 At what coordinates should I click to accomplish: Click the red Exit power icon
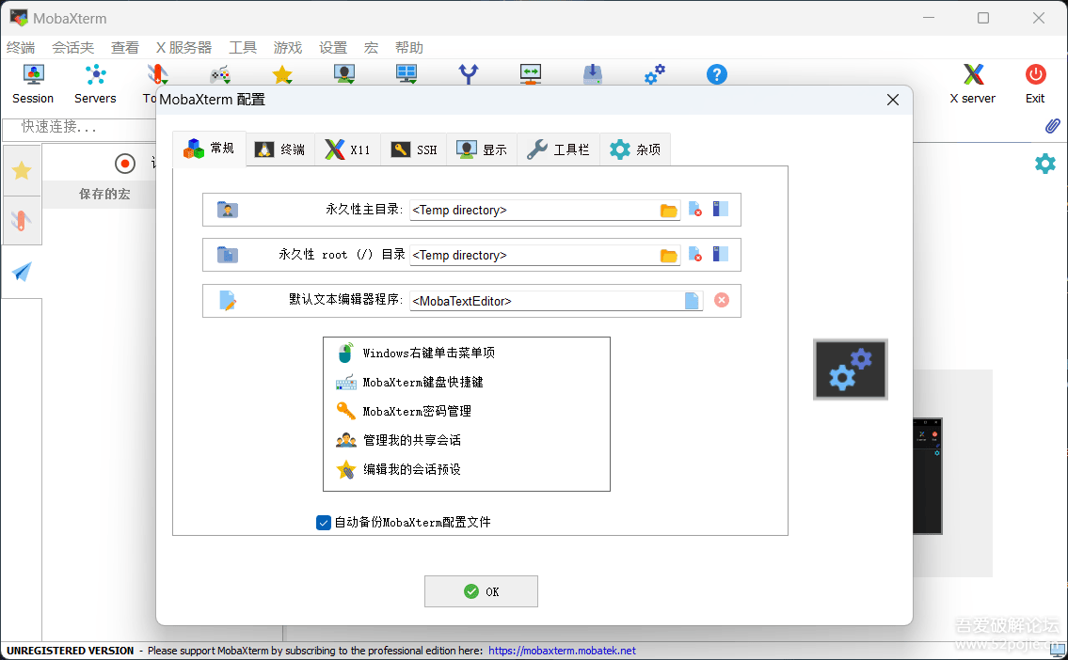click(1035, 83)
